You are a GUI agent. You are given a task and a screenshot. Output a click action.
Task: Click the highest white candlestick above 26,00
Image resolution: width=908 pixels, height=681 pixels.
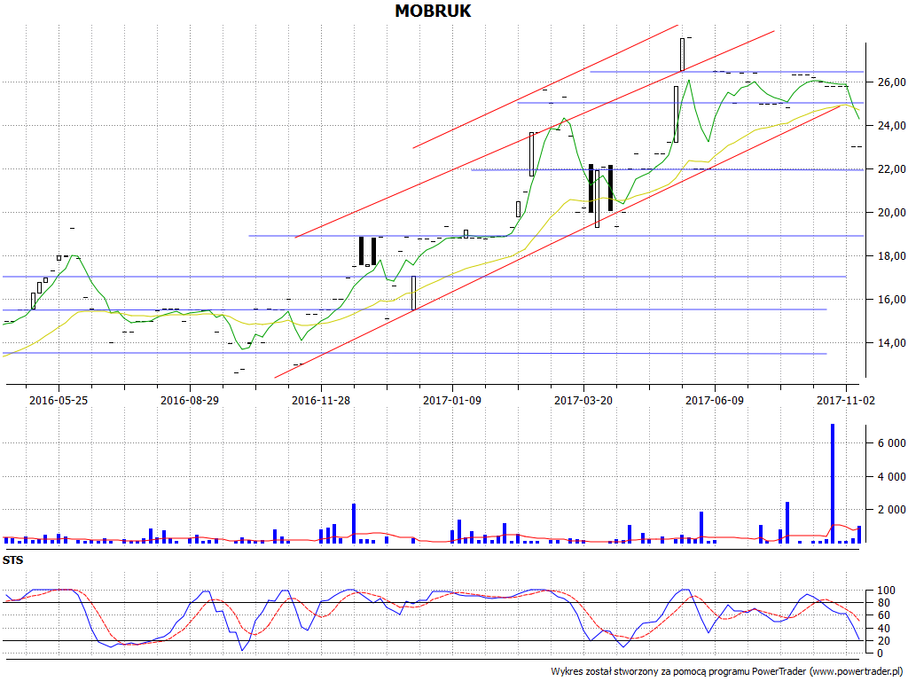click(682, 54)
